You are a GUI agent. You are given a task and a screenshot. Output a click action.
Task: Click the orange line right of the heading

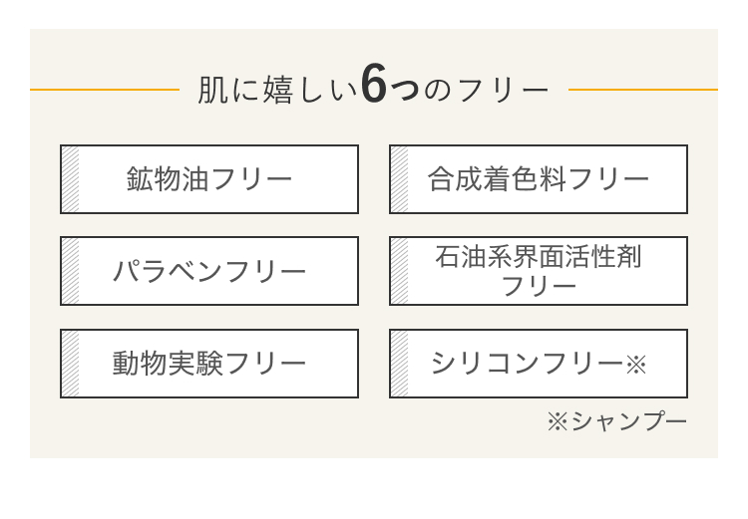tap(643, 89)
